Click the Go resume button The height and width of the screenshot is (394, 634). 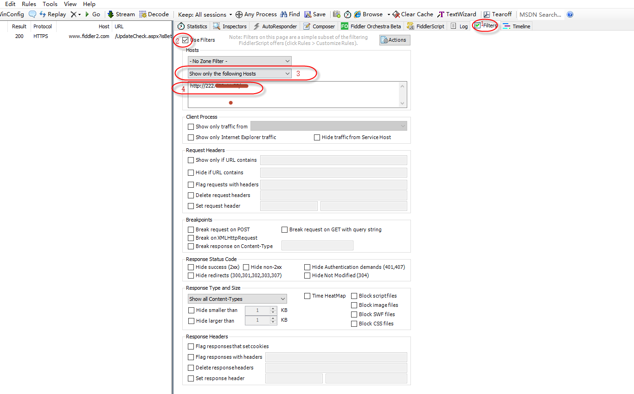[x=92, y=14]
